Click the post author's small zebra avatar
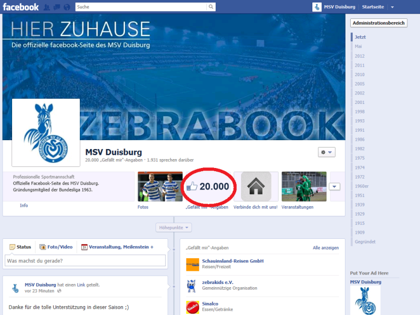Screen dimensions: 420x315 point(16,288)
